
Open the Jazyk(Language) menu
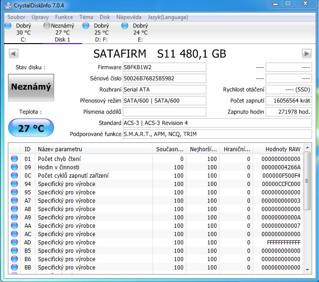[168, 17]
